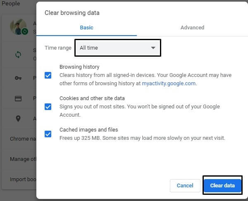
Task: Uncheck Cookies and other site data checkbox
Action: tap(48, 107)
